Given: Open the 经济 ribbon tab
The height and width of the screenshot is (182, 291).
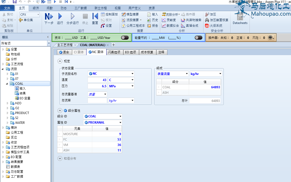Looking at the screenshot, I should [36, 8].
